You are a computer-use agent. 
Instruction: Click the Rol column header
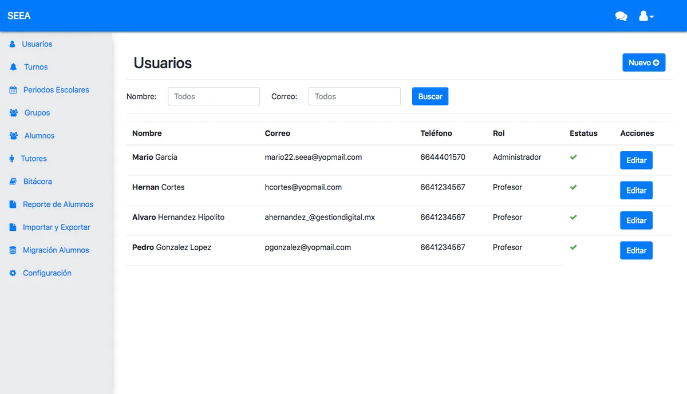pyautogui.click(x=499, y=133)
